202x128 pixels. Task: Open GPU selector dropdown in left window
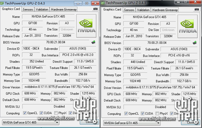(31, 122)
